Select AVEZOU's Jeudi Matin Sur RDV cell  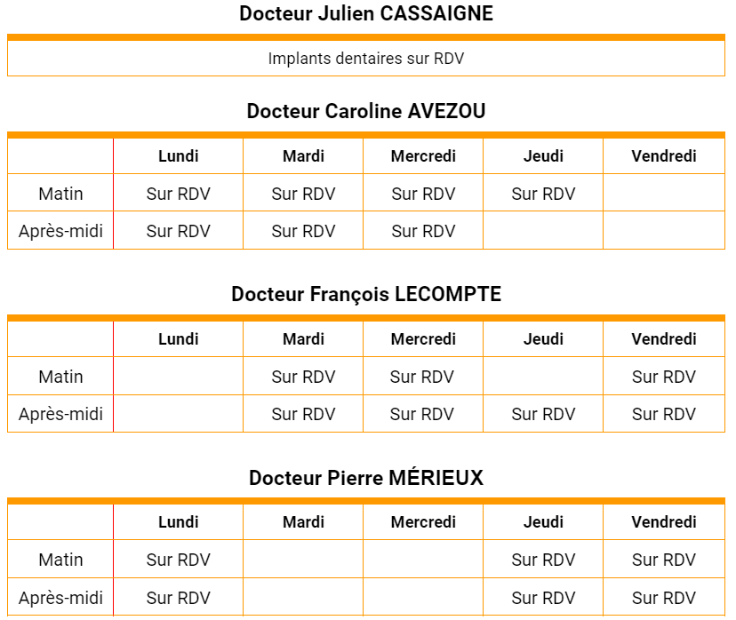(543, 194)
